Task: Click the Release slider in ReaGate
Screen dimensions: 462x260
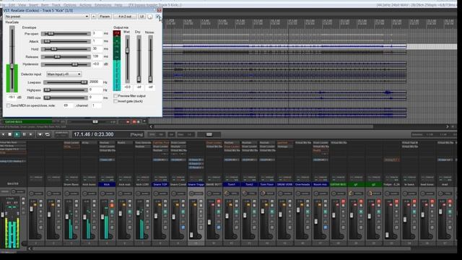Action: tap(66, 56)
